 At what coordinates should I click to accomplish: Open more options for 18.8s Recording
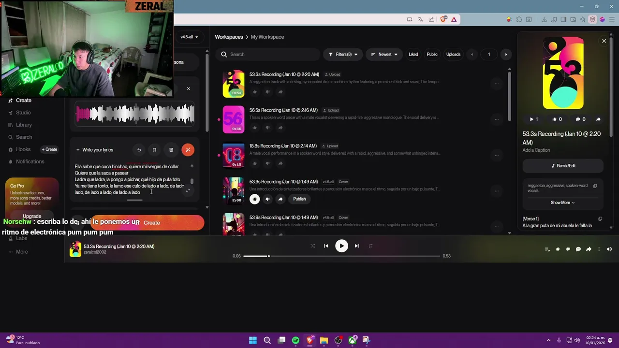[x=497, y=155]
